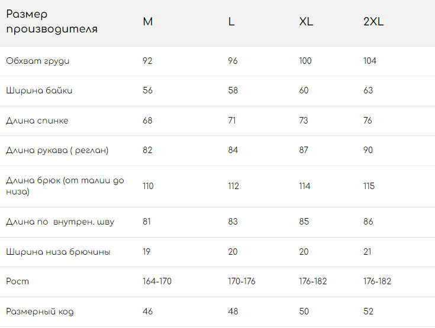435x328 pixels.
Task: Click the 164-170 height value
Action: [157, 281]
